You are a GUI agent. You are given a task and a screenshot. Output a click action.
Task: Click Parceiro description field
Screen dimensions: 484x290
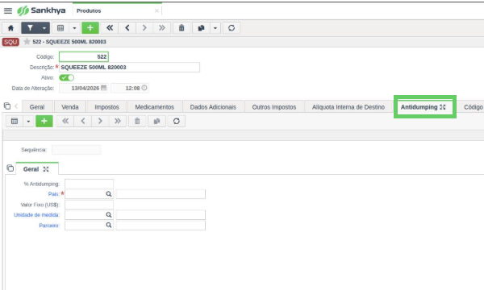161,226
